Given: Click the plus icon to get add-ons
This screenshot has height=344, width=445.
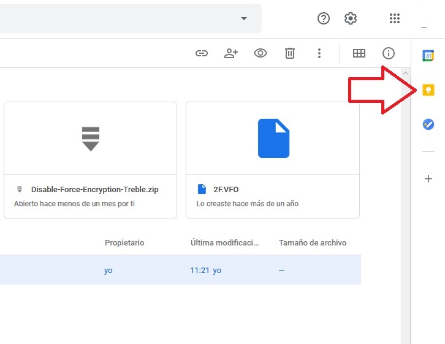Looking at the screenshot, I should click(x=428, y=179).
